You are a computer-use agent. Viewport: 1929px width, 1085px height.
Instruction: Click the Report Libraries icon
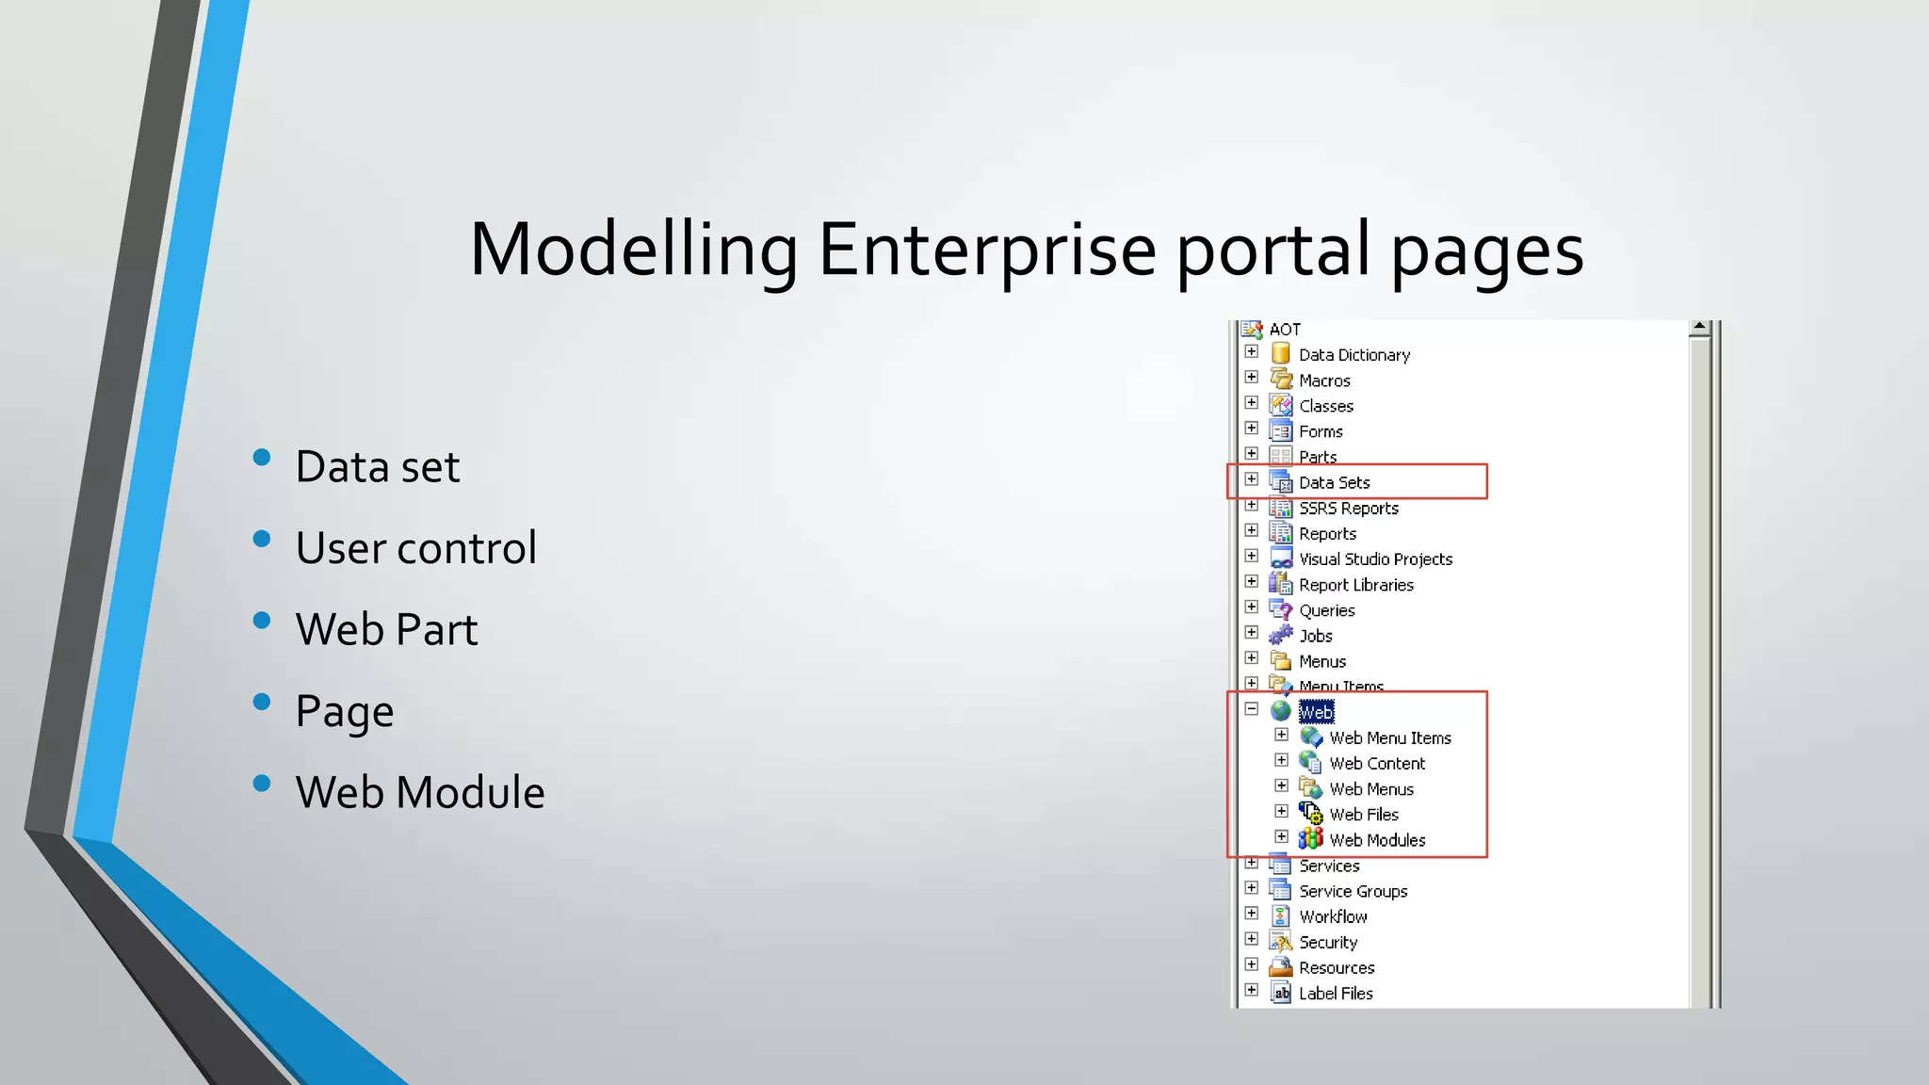1281,584
